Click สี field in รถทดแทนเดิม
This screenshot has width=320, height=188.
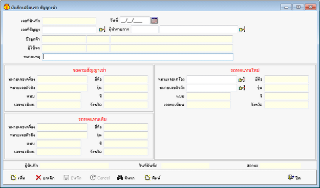click(x=126, y=144)
